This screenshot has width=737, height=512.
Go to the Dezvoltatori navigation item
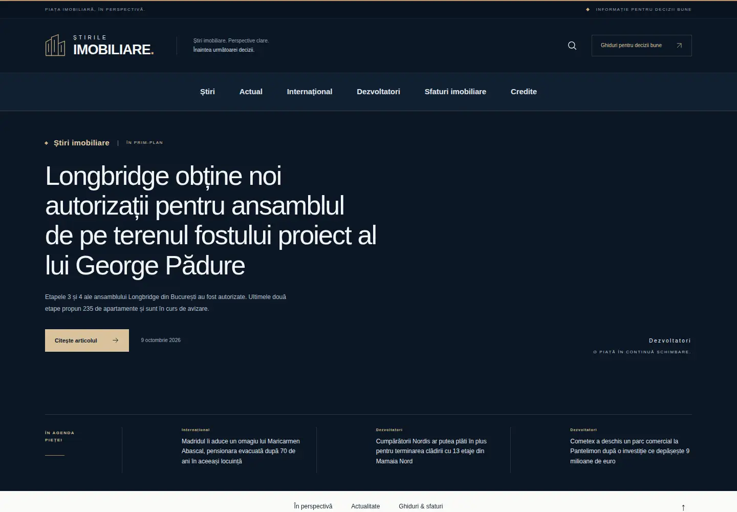[x=378, y=92]
